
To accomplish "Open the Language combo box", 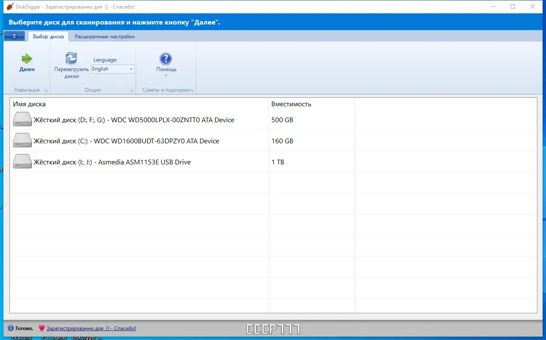I will tap(113, 69).
